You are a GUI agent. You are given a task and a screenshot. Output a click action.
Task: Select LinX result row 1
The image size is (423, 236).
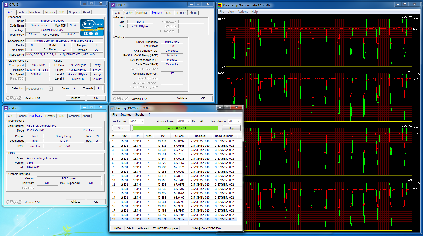click(174, 141)
